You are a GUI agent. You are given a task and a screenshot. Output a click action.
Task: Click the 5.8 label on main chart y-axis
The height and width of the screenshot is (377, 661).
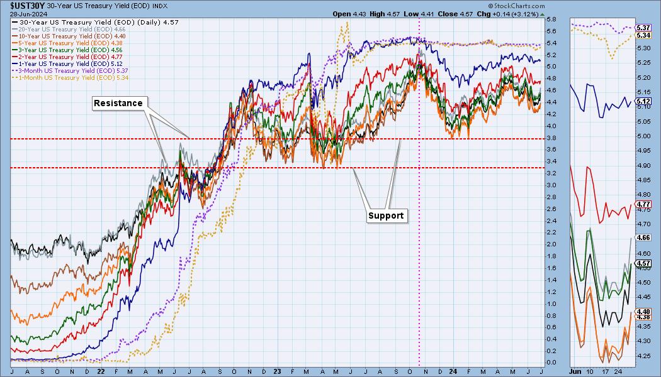tap(551, 19)
